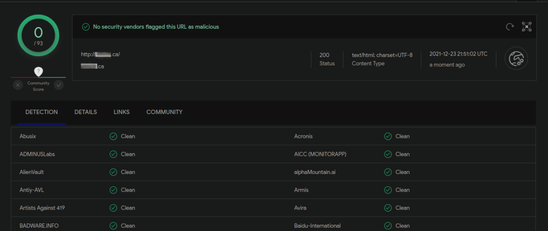Switch to the DETAILS tab
Image resolution: width=548 pixels, height=231 pixels.
coord(85,112)
